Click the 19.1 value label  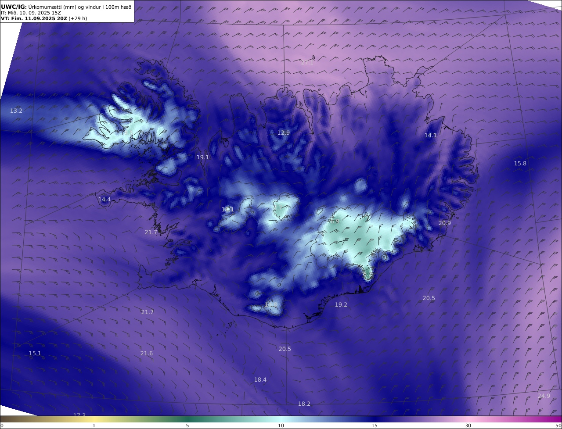[203, 157]
